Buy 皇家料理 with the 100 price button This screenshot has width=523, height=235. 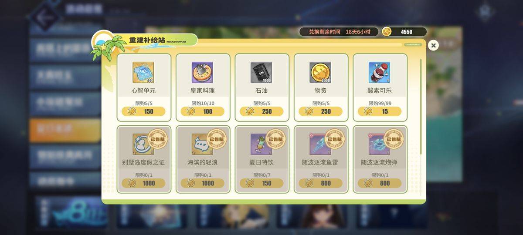tap(203, 111)
